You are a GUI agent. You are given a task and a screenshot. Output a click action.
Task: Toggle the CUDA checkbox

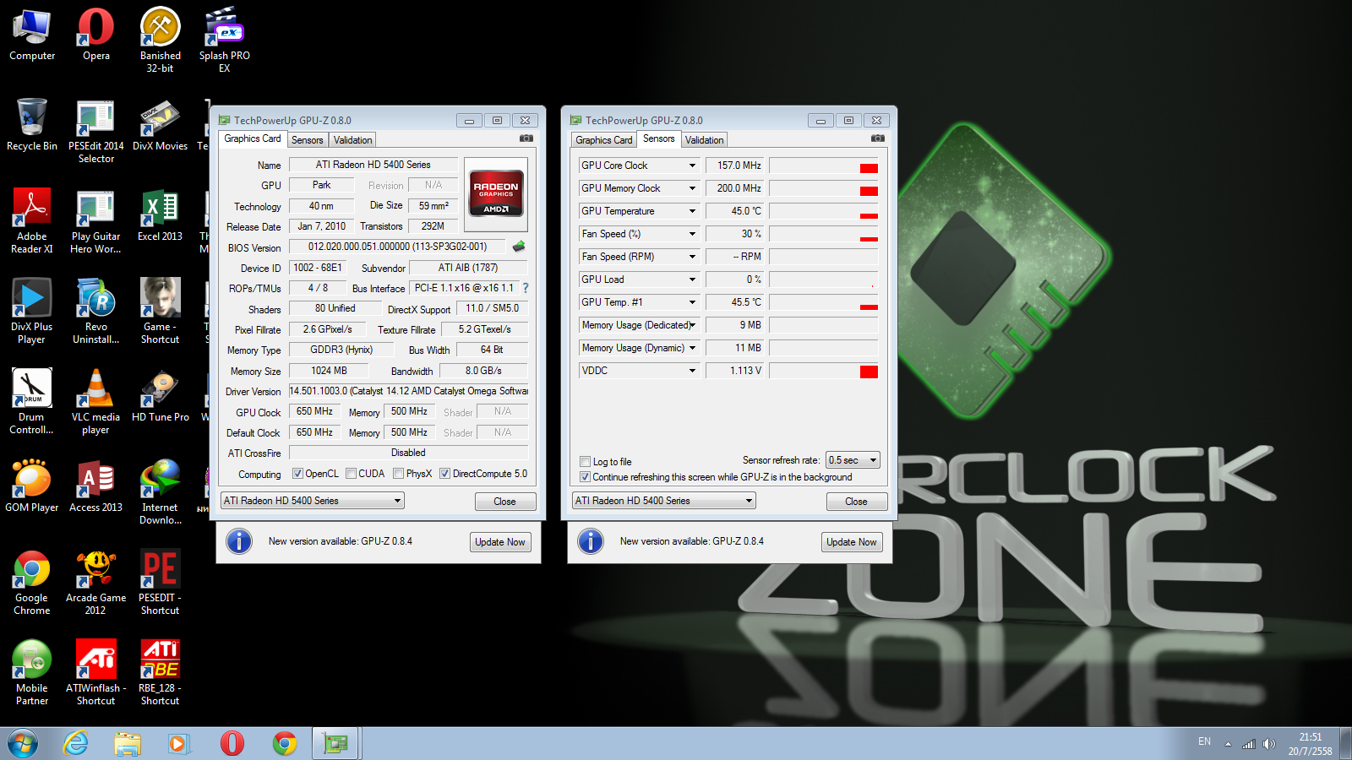point(351,474)
